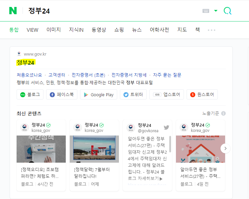Image resolution: width=249 pixels, height=199 pixels.
Task: Select the 지도 tab
Action: pyautogui.click(x=182, y=30)
